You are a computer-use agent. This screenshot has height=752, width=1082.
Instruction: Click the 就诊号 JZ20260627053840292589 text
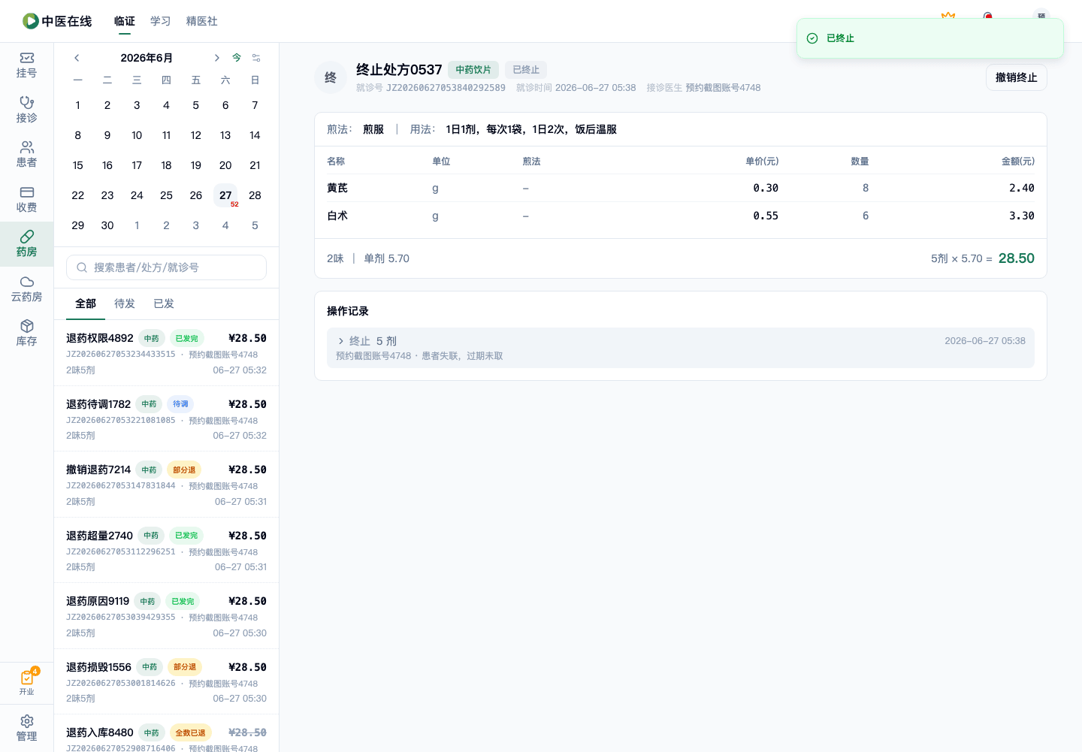pyautogui.click(x=431, y=88)
